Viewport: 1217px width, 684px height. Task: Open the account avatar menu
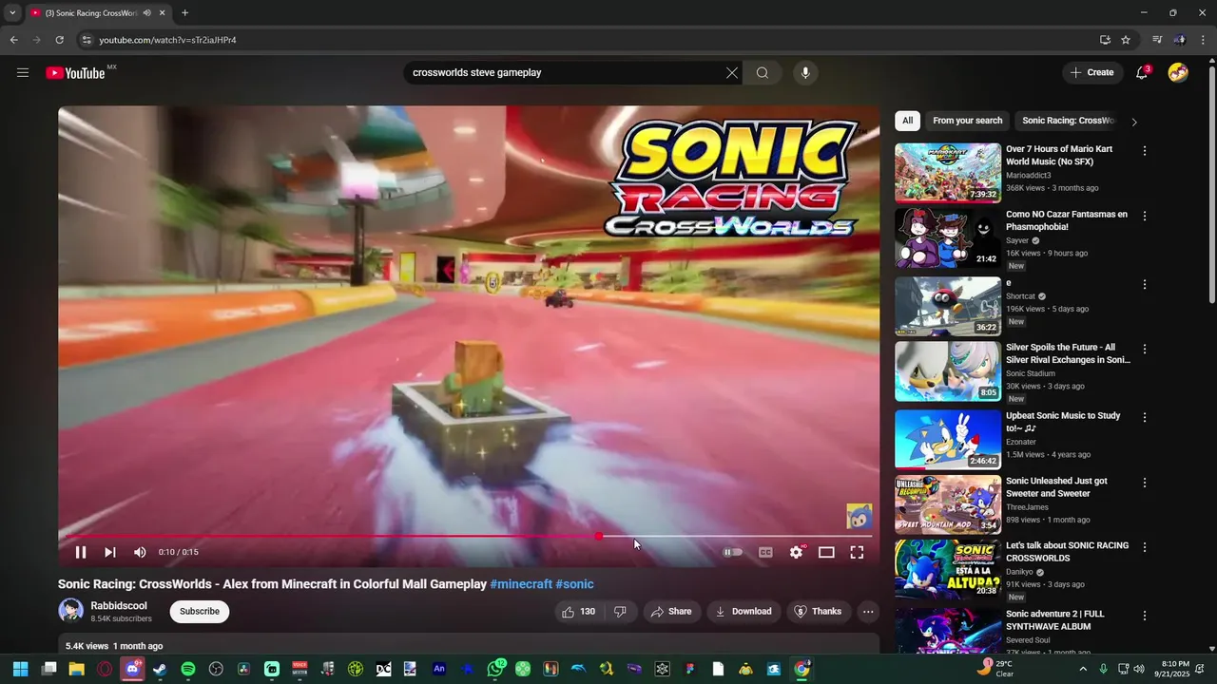pos(1178,72)
